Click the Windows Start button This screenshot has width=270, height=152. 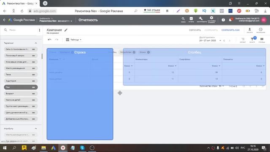coord(5,148)
